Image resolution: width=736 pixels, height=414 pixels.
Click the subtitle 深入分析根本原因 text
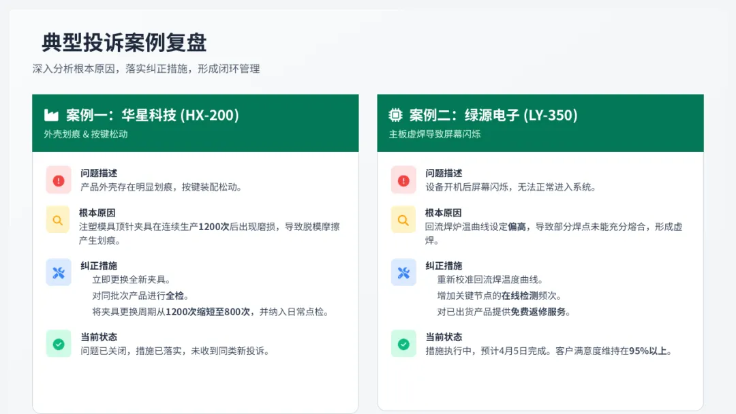tap(146, 69)
